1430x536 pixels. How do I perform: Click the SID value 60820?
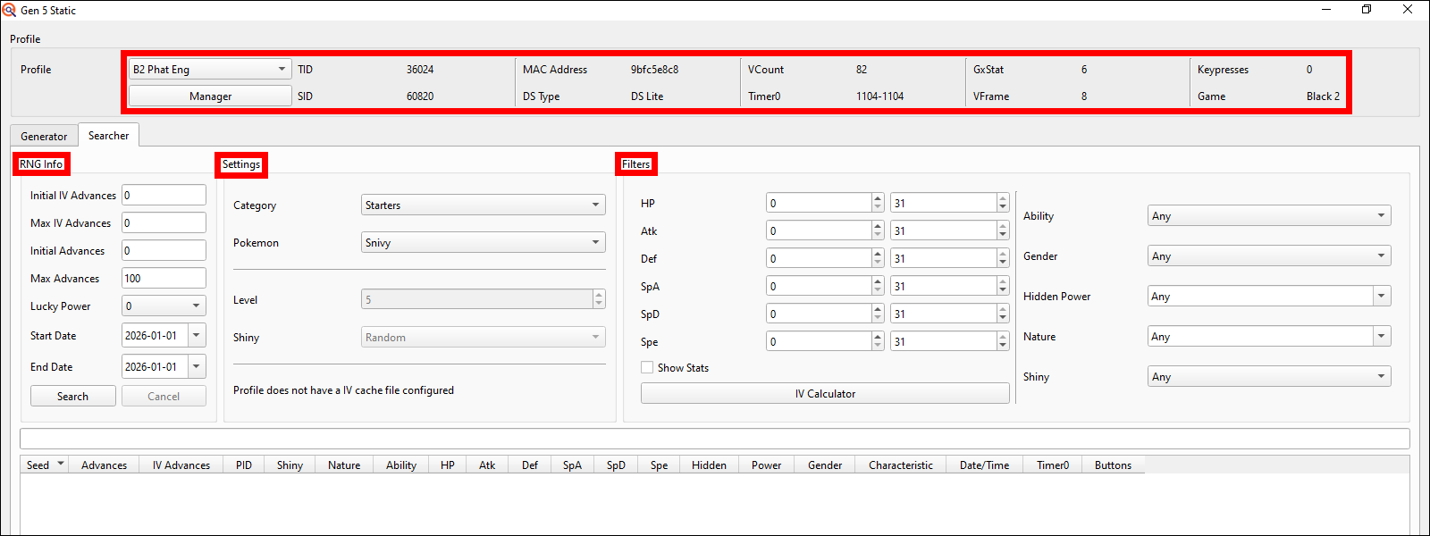(420, 96)
